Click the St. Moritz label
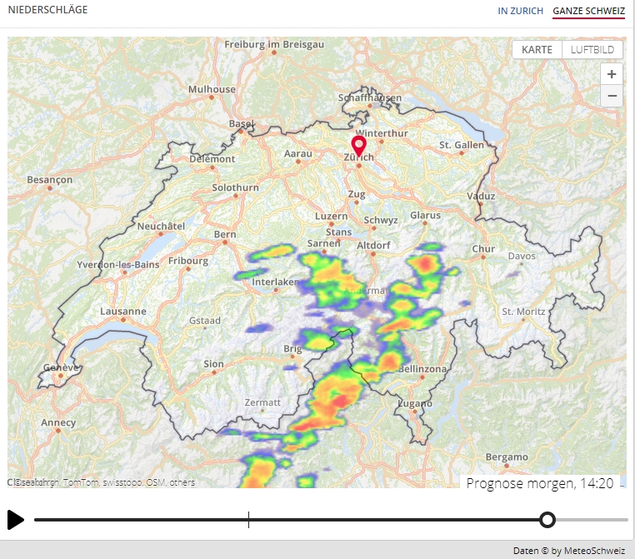 pyautogui.click(x=523, y=312)
